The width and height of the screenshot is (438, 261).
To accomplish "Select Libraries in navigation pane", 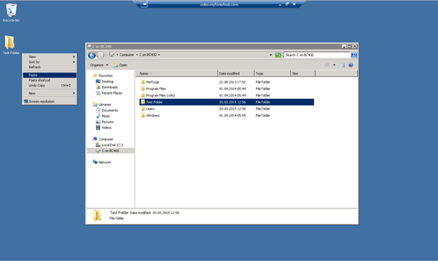I will 105,104.
